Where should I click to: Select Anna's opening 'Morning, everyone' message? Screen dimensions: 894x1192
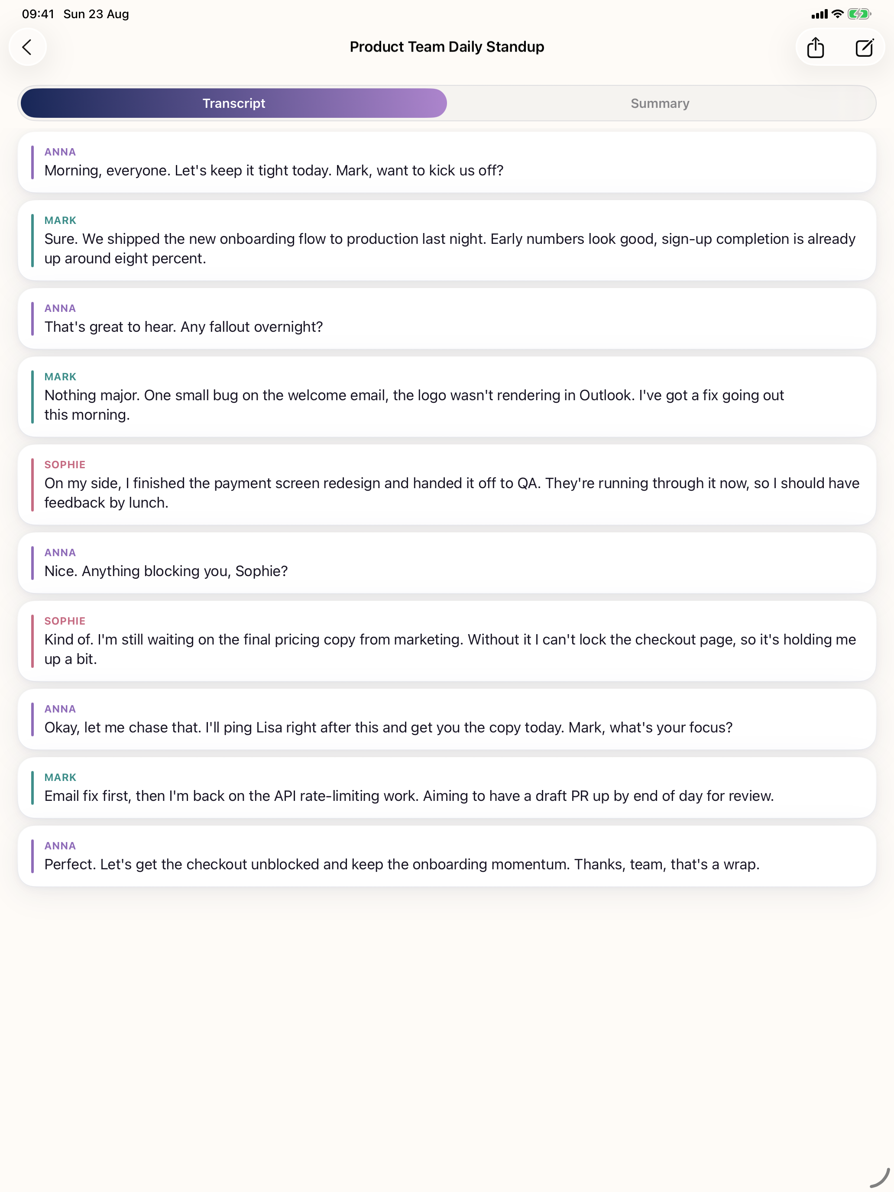(x=447, y=162)
